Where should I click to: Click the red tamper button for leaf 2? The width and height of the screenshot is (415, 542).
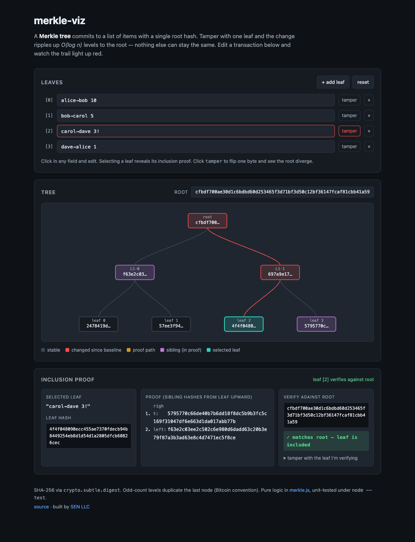(349, 131)
